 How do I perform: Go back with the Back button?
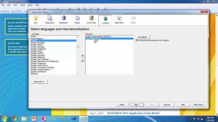(122, 105)
